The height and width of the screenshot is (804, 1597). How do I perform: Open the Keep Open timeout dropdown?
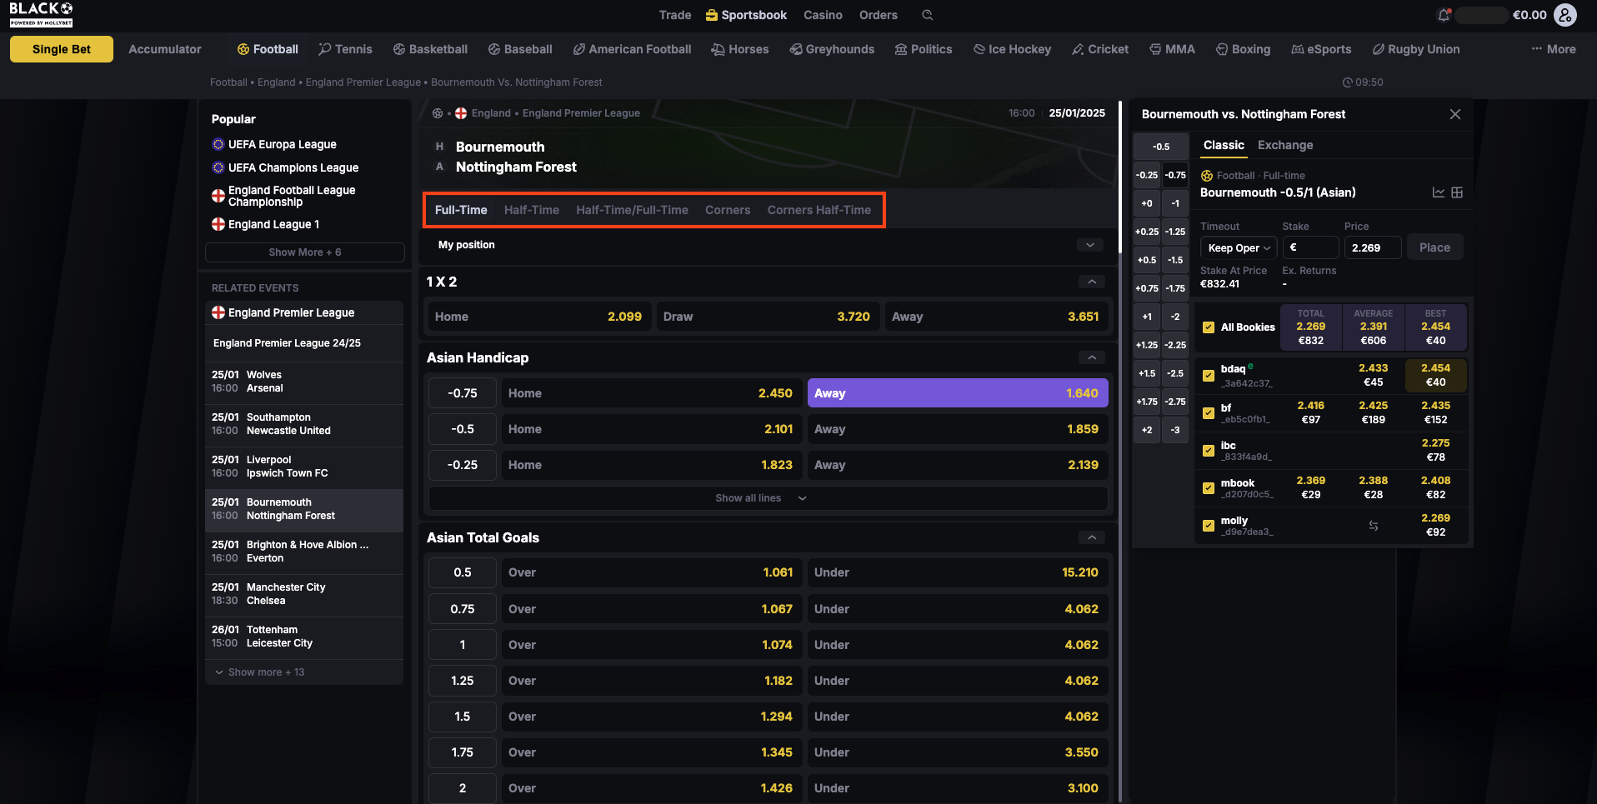pyautogui.click(x=1239, y=248)
